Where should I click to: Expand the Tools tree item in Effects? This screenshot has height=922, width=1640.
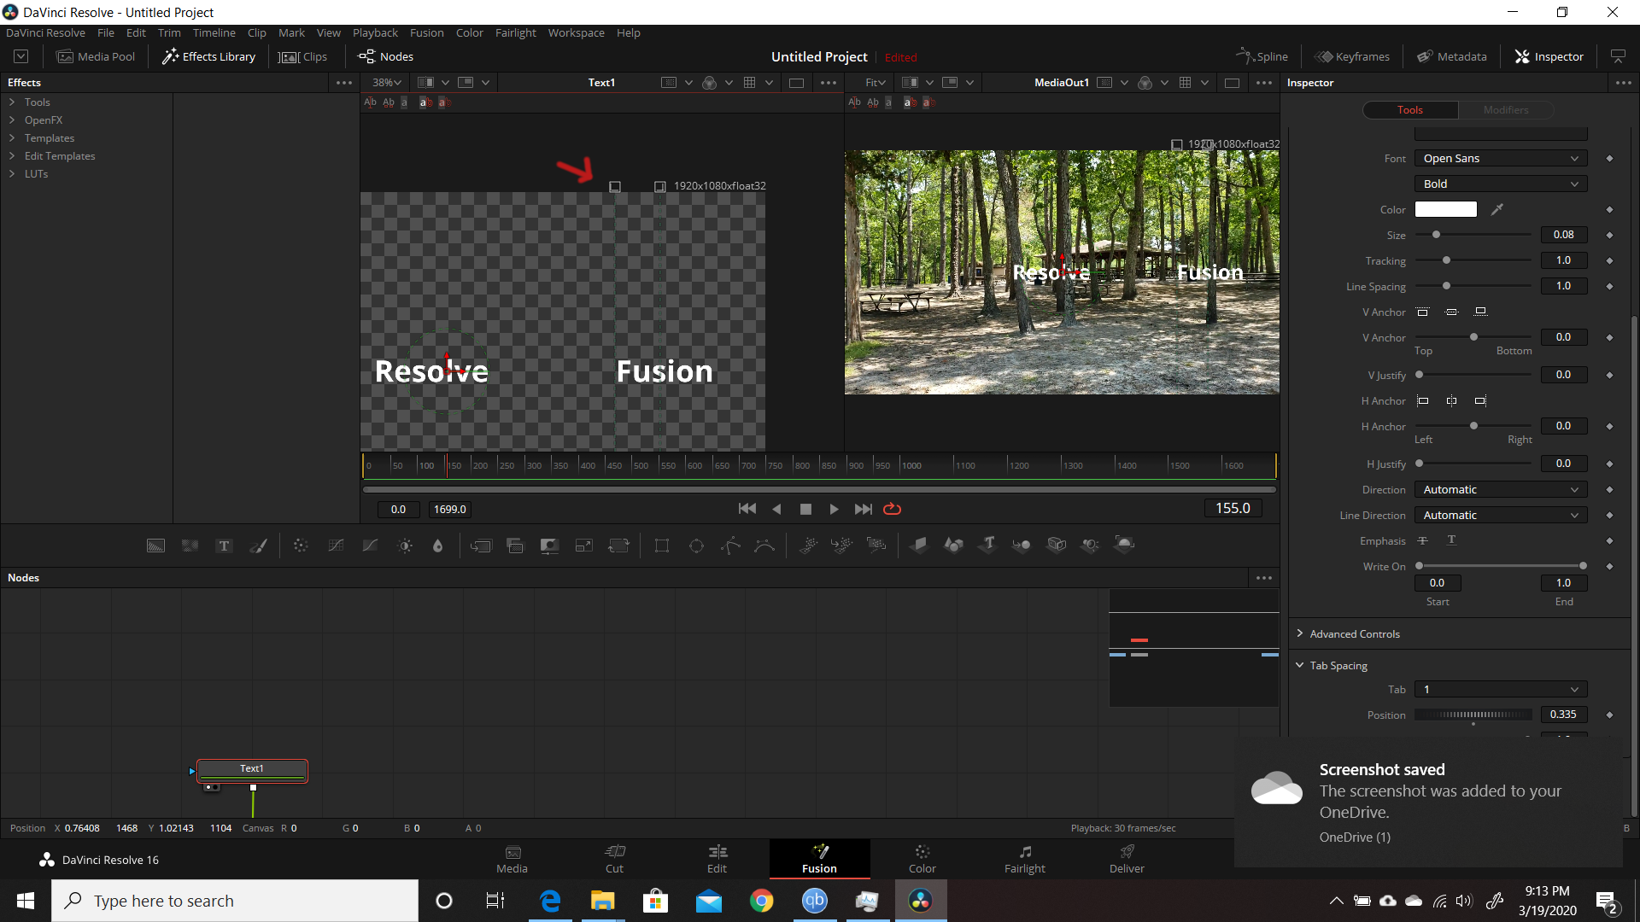(x=12, y=102)
